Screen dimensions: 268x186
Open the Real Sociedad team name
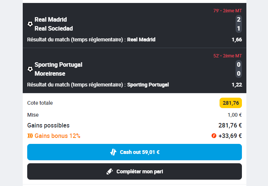click(54, 28)
